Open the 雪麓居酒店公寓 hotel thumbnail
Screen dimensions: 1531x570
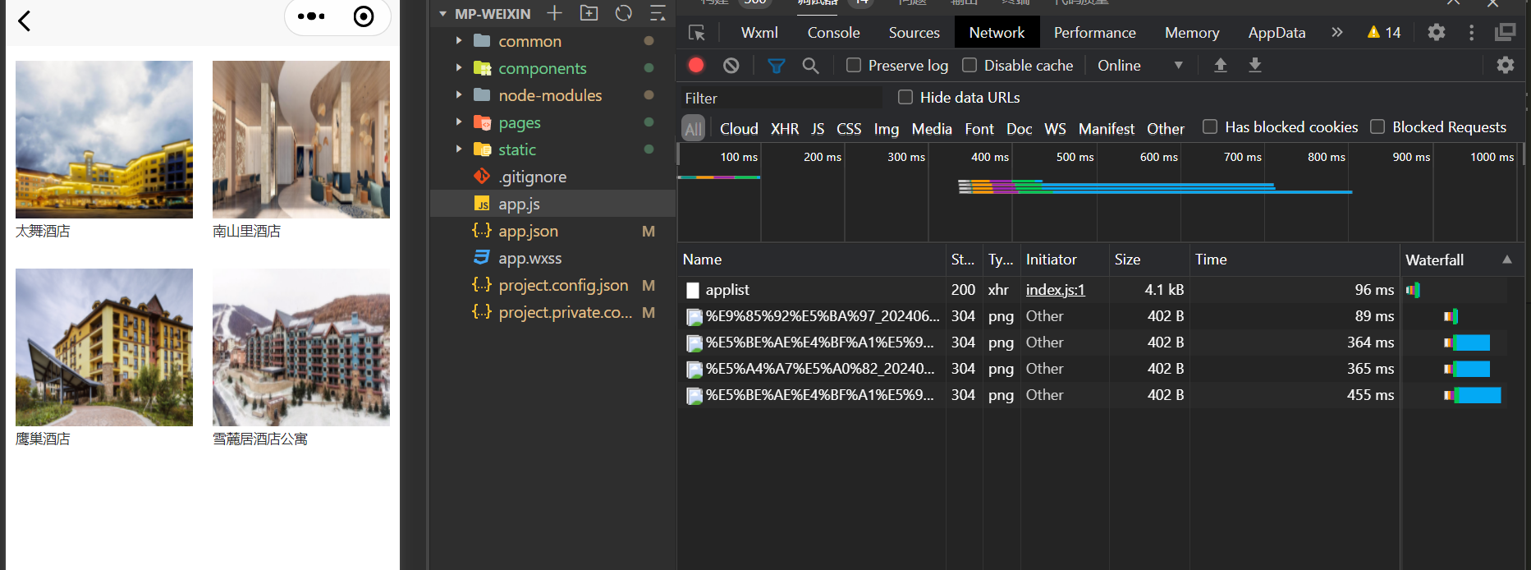tap(301, 347)
